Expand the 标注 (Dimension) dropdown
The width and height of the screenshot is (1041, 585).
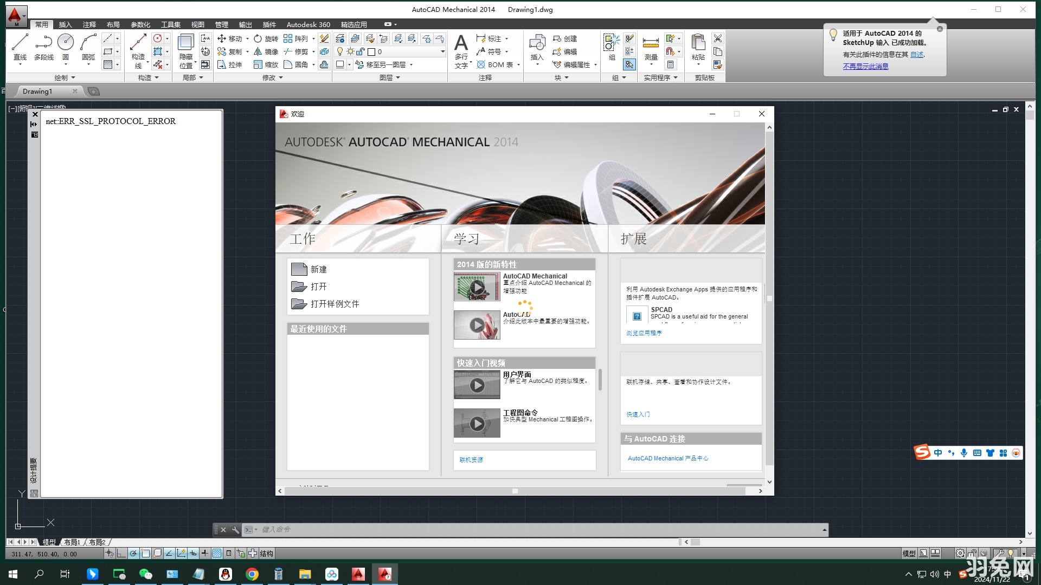[x=507, y=38]
